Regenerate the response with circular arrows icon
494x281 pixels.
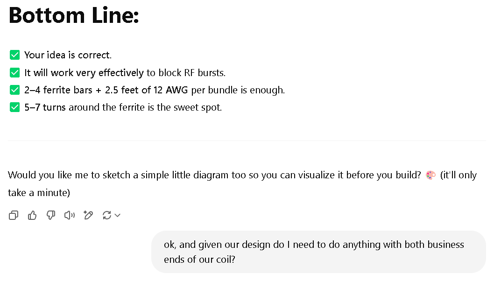(x=107, y=215)
